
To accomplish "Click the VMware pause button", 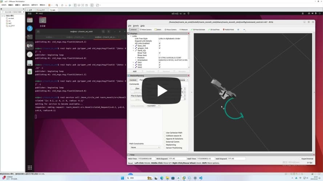I will 49,5.
